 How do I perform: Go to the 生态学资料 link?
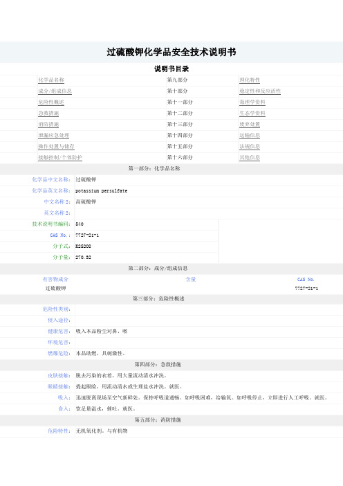pos(252,113)
